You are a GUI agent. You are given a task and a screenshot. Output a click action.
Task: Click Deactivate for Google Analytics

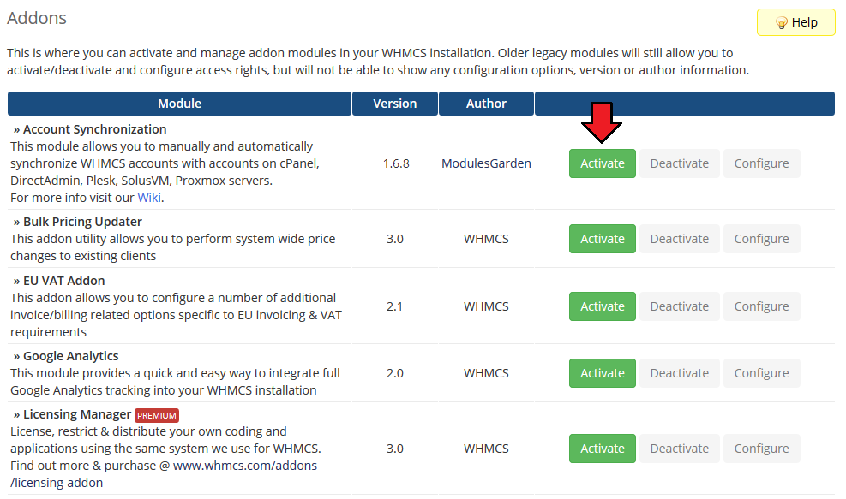click(x=679, y=373)
